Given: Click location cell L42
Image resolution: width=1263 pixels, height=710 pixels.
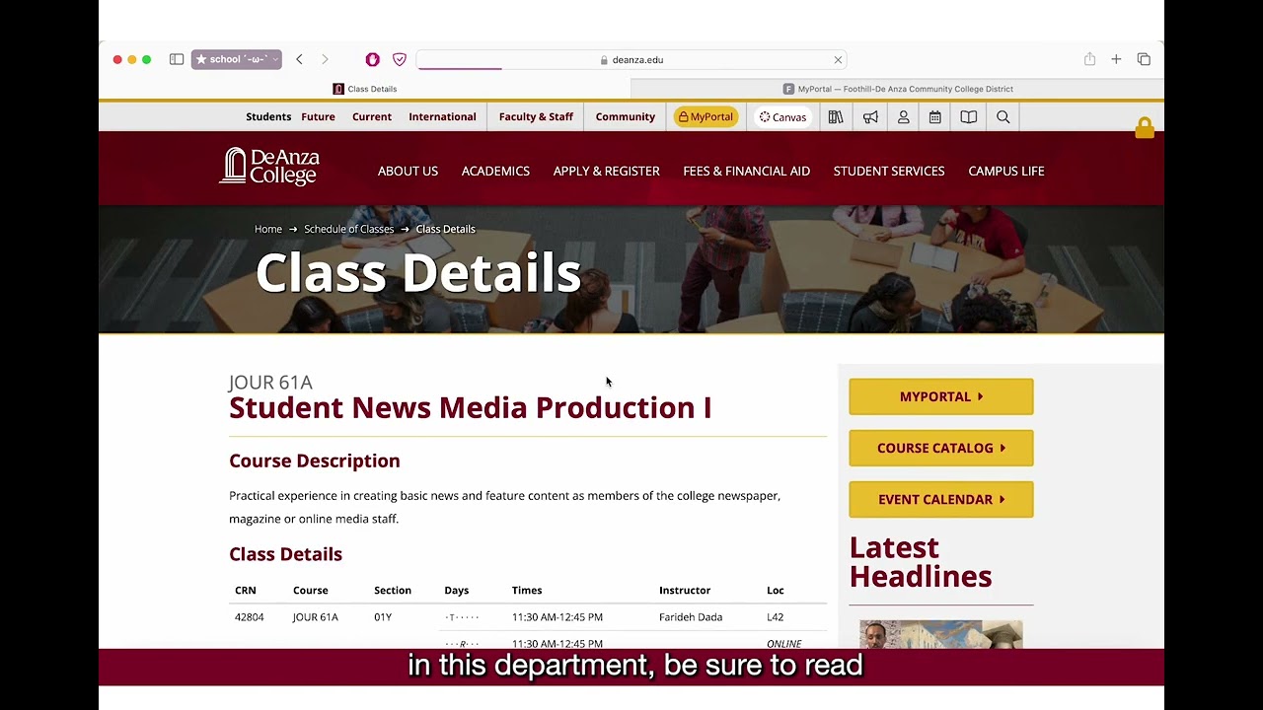Looking at the screenshot, I should (x=775, y=617).
